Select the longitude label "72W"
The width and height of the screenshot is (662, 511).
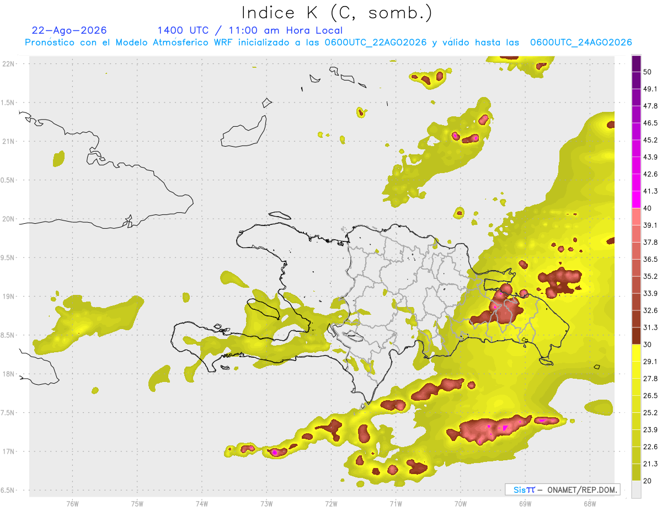(x=331, y=504)
